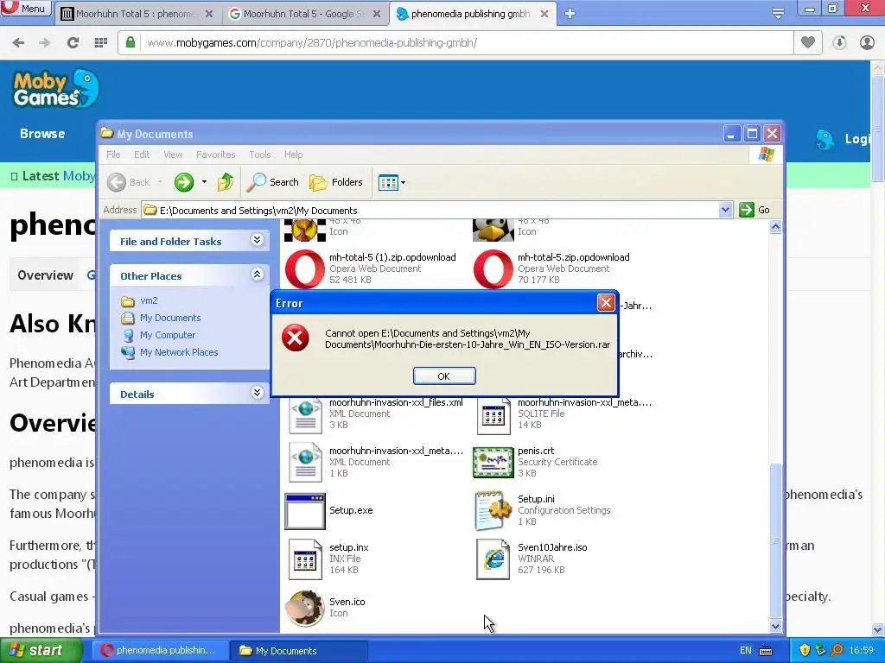This screenshot has height=663, width=885.
Task: Select mh-total-5 (1).zip.opdownload Opera icon
Action: 305,269
